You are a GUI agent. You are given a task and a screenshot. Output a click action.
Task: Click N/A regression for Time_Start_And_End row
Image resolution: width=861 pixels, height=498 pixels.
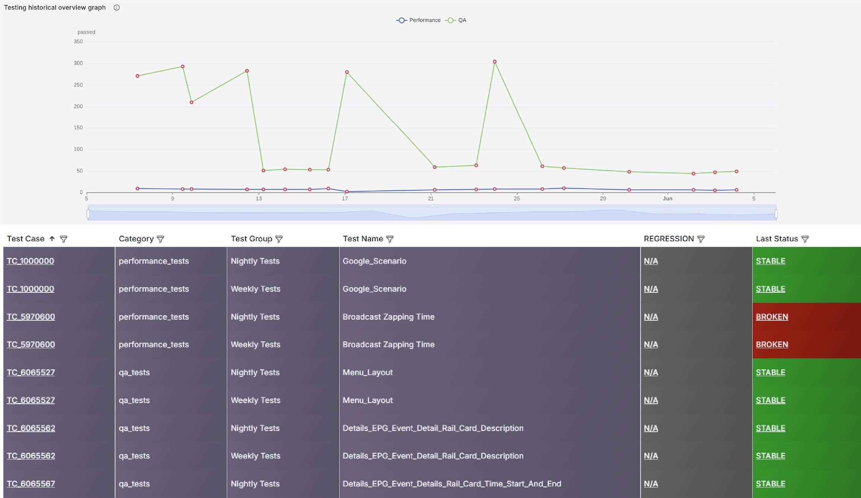point(651,484)
